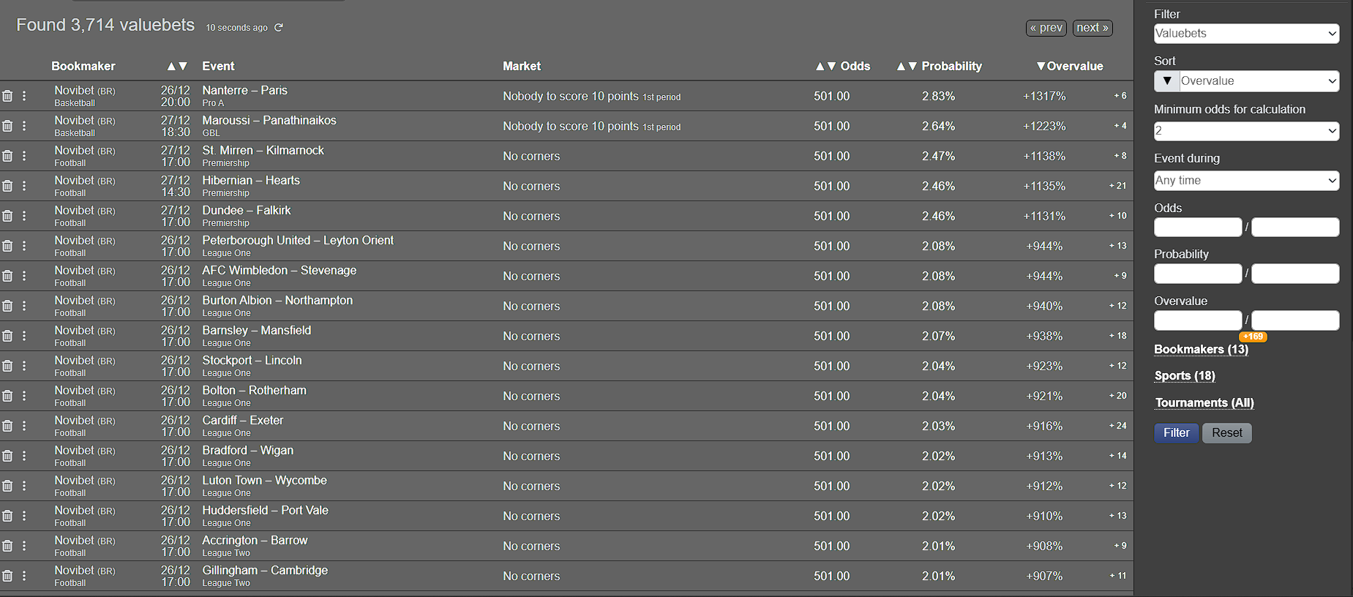The width and height of the screenshot is (1353, 597).
Task: Apply filters with the Filter button
Action: click(1176, 432)
